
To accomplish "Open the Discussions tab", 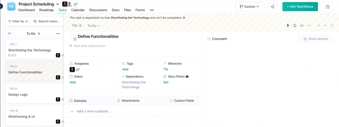I will point(98,10).
